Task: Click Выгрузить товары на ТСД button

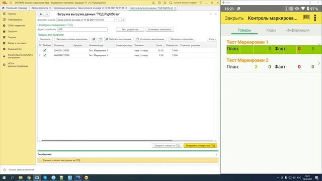Action: coord(200,145)
